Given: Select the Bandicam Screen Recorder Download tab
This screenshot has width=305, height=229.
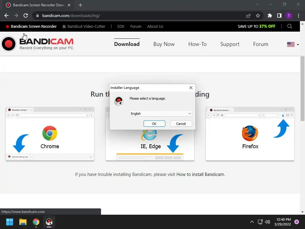Looking at the screenshot, I should tap(38, 5).
